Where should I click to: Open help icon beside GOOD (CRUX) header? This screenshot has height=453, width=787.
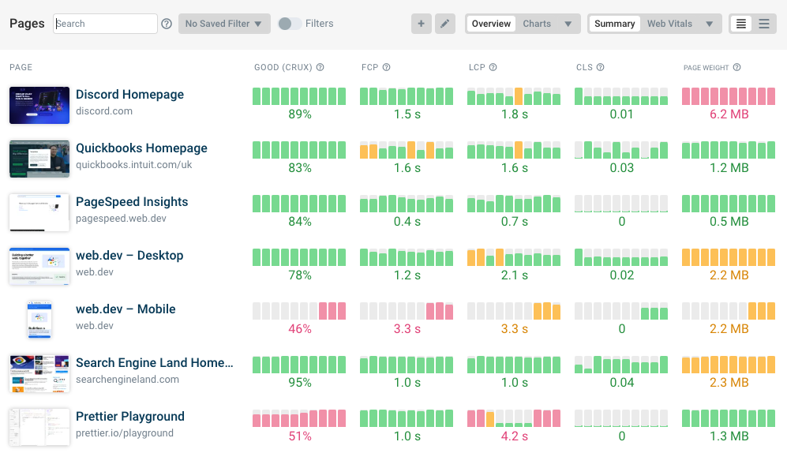pyautogui.click(x=320, y=67)
